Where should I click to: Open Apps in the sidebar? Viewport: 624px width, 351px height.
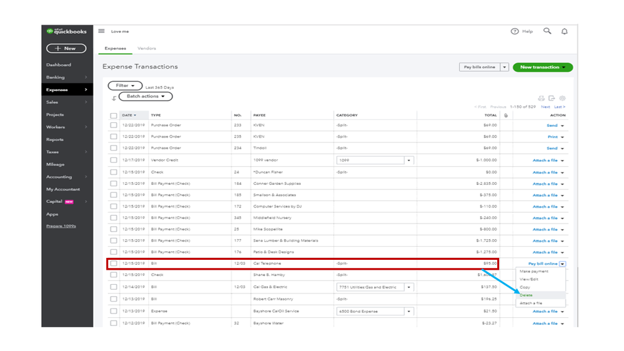click(52, 214)
